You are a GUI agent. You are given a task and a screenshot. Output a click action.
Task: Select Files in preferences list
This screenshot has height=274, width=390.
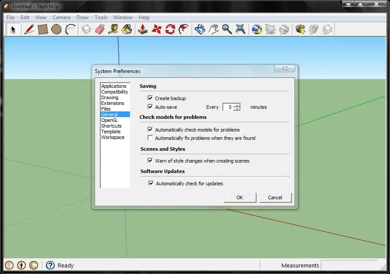click(x=115, y=109)
